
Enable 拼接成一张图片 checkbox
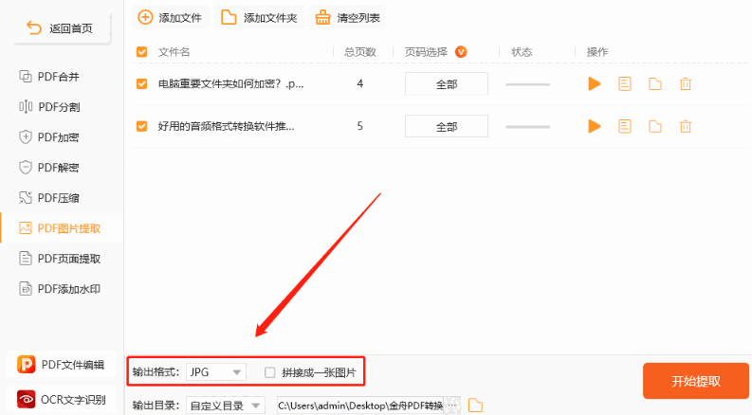(270, 372)
